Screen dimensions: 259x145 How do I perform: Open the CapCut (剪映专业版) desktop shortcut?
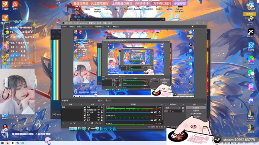coord(251,33)
